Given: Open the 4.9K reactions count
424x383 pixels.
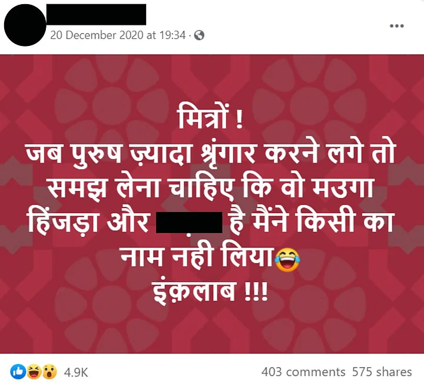Looking at the screenshot, I should 76,372.
